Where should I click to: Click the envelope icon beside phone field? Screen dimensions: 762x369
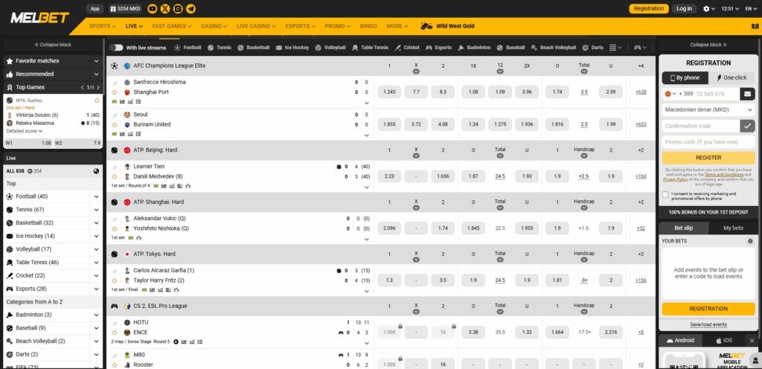coord(747,94)
